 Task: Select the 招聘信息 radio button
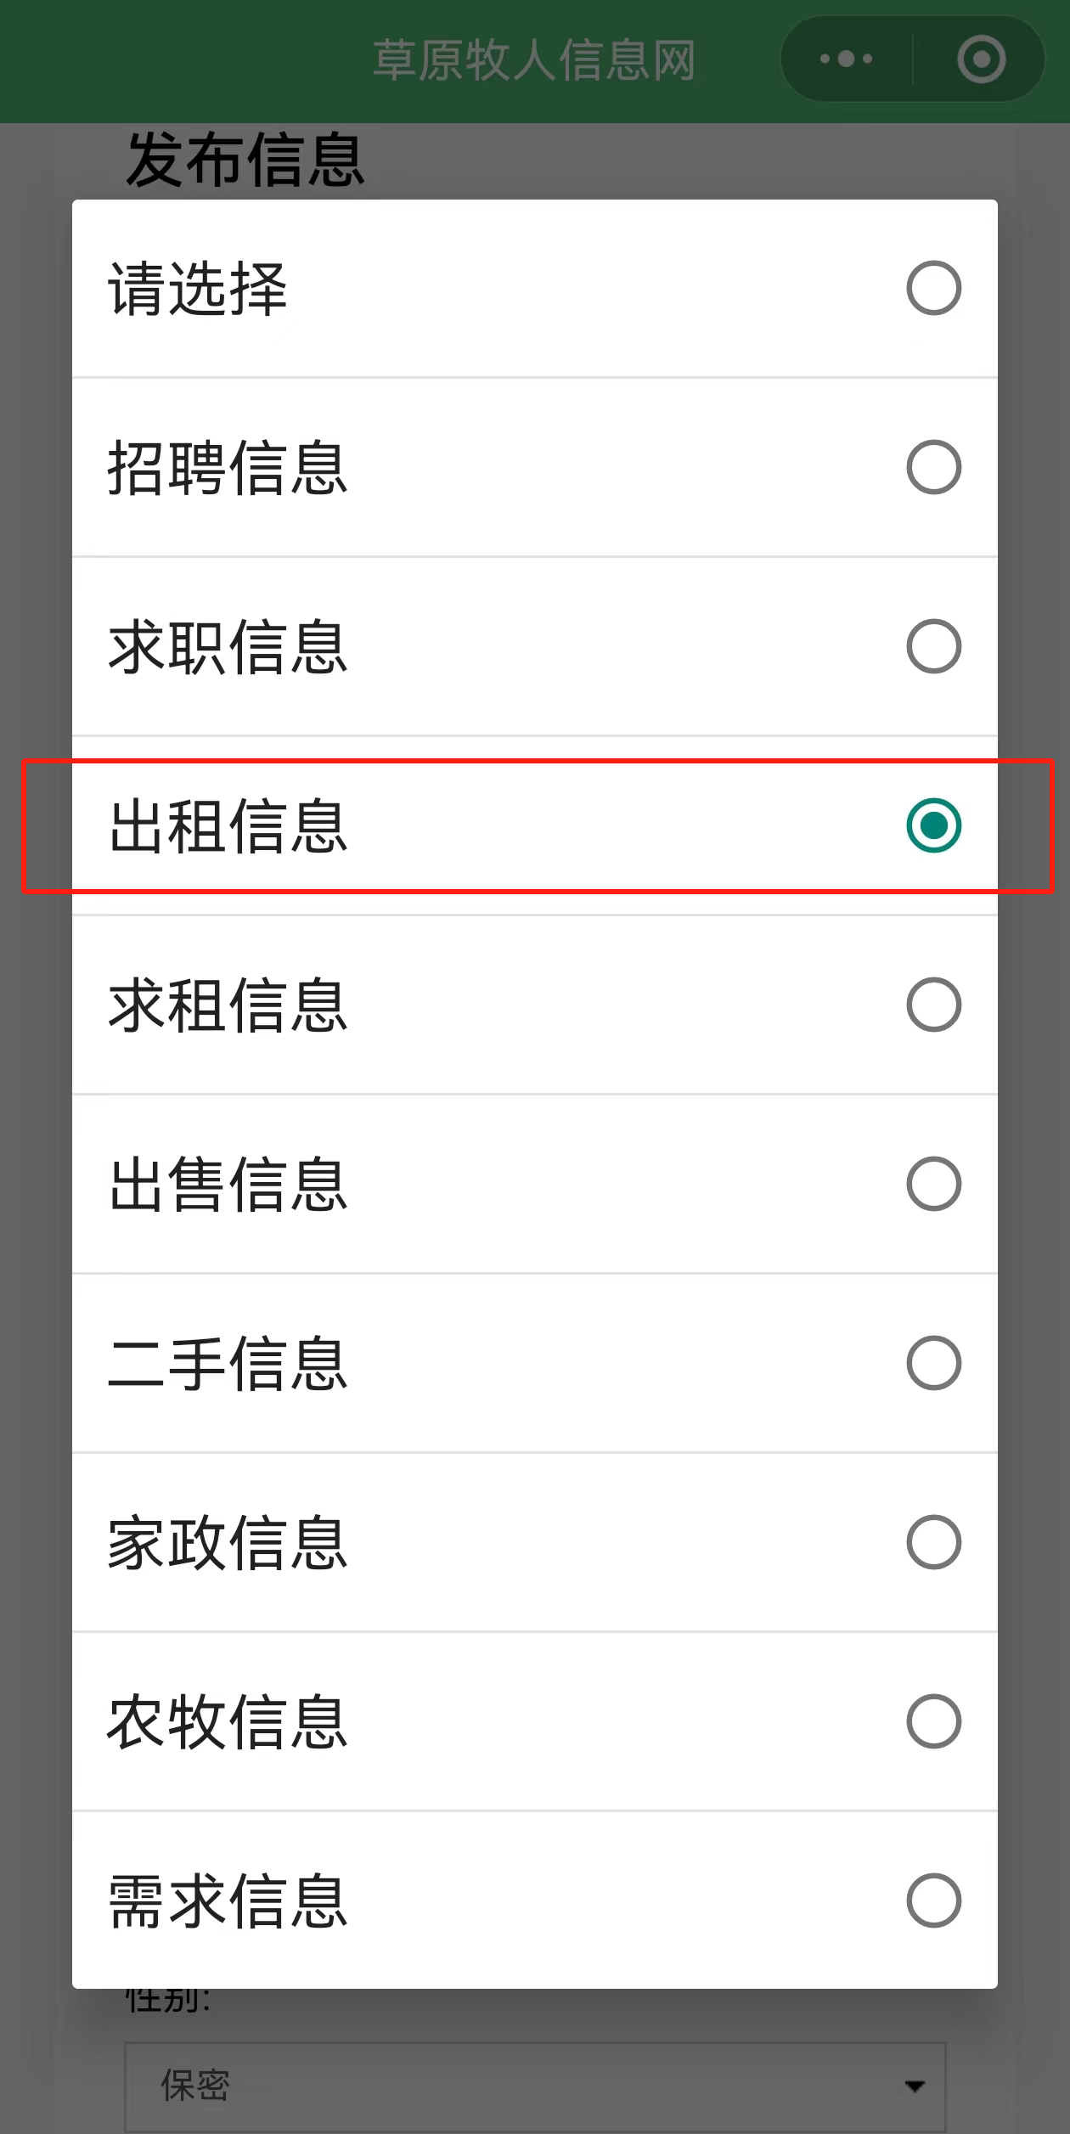pos(933,467)
